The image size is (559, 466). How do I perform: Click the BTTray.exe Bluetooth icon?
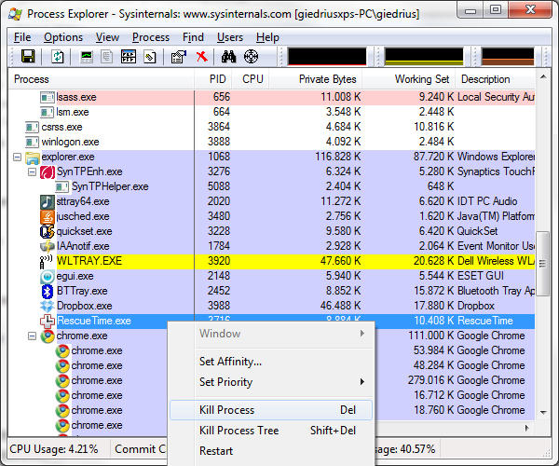point(48,291)
